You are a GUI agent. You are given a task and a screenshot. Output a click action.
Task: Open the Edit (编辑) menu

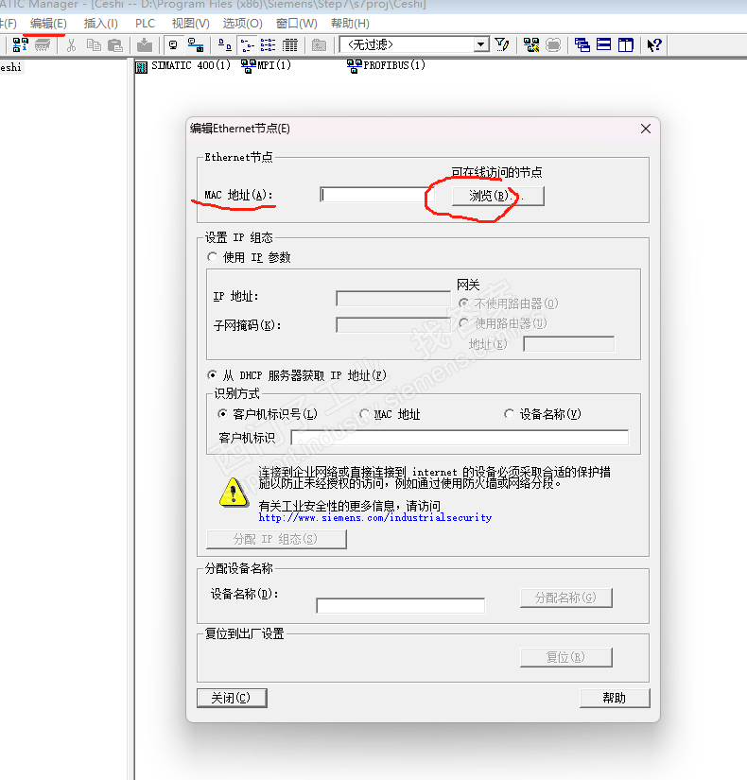pos(48,24)
